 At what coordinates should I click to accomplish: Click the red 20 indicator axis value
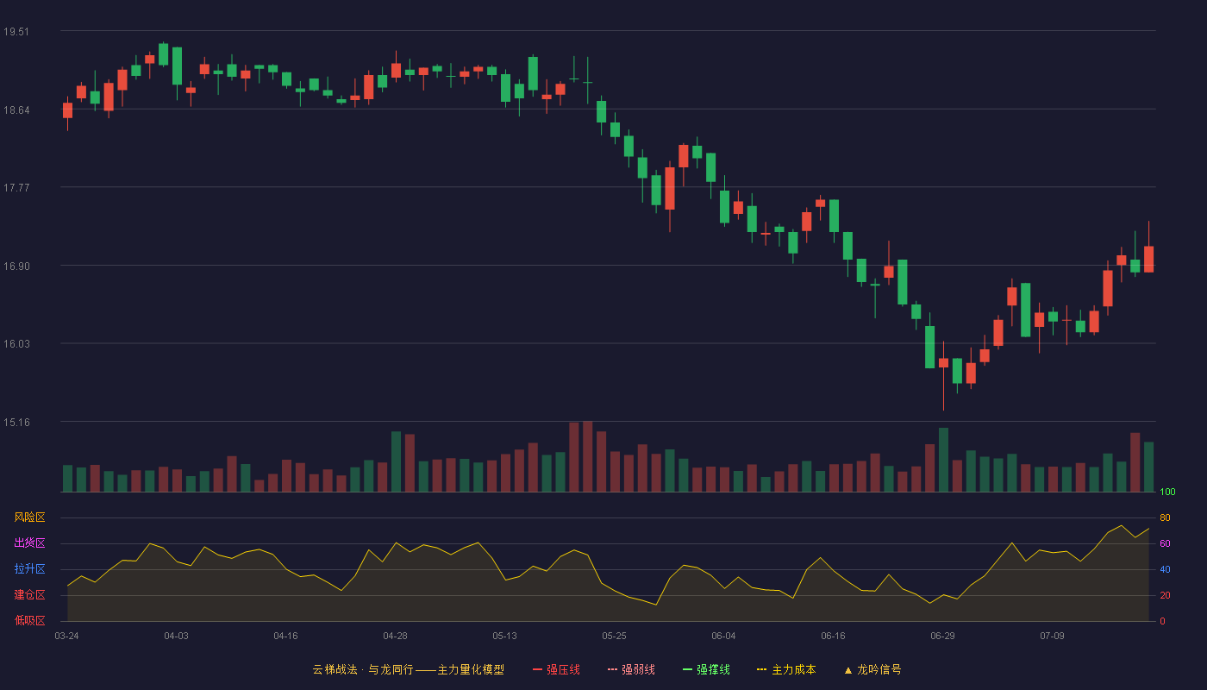coord(1165,595)
